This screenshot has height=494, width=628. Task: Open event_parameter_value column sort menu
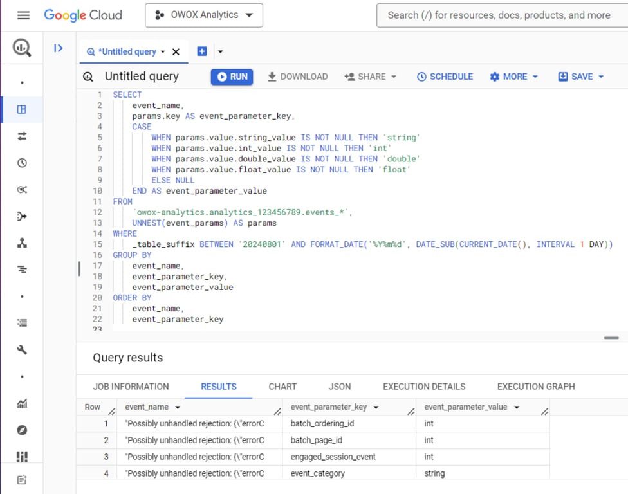tap(517, 407)
